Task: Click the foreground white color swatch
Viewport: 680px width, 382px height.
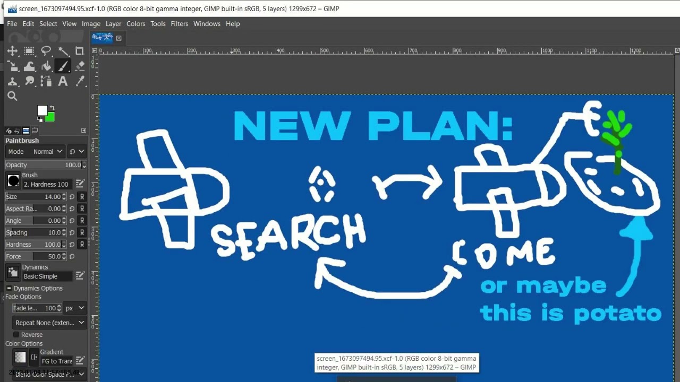Action: (41, 109)
